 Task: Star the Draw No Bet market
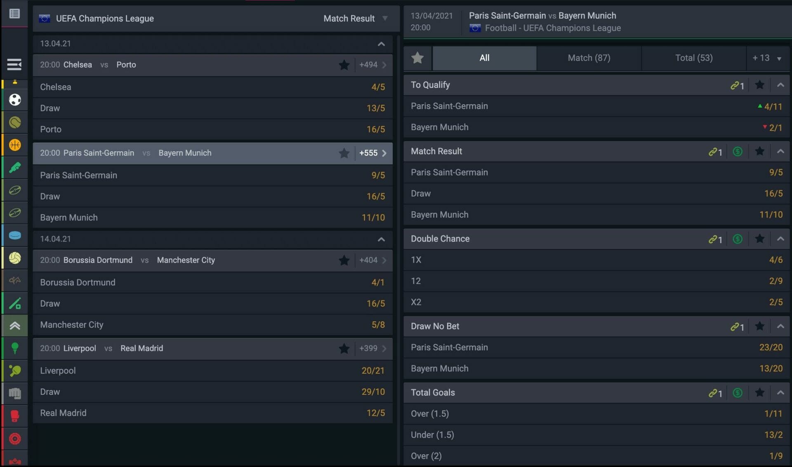pyautogui.click(x=759, y=326)
